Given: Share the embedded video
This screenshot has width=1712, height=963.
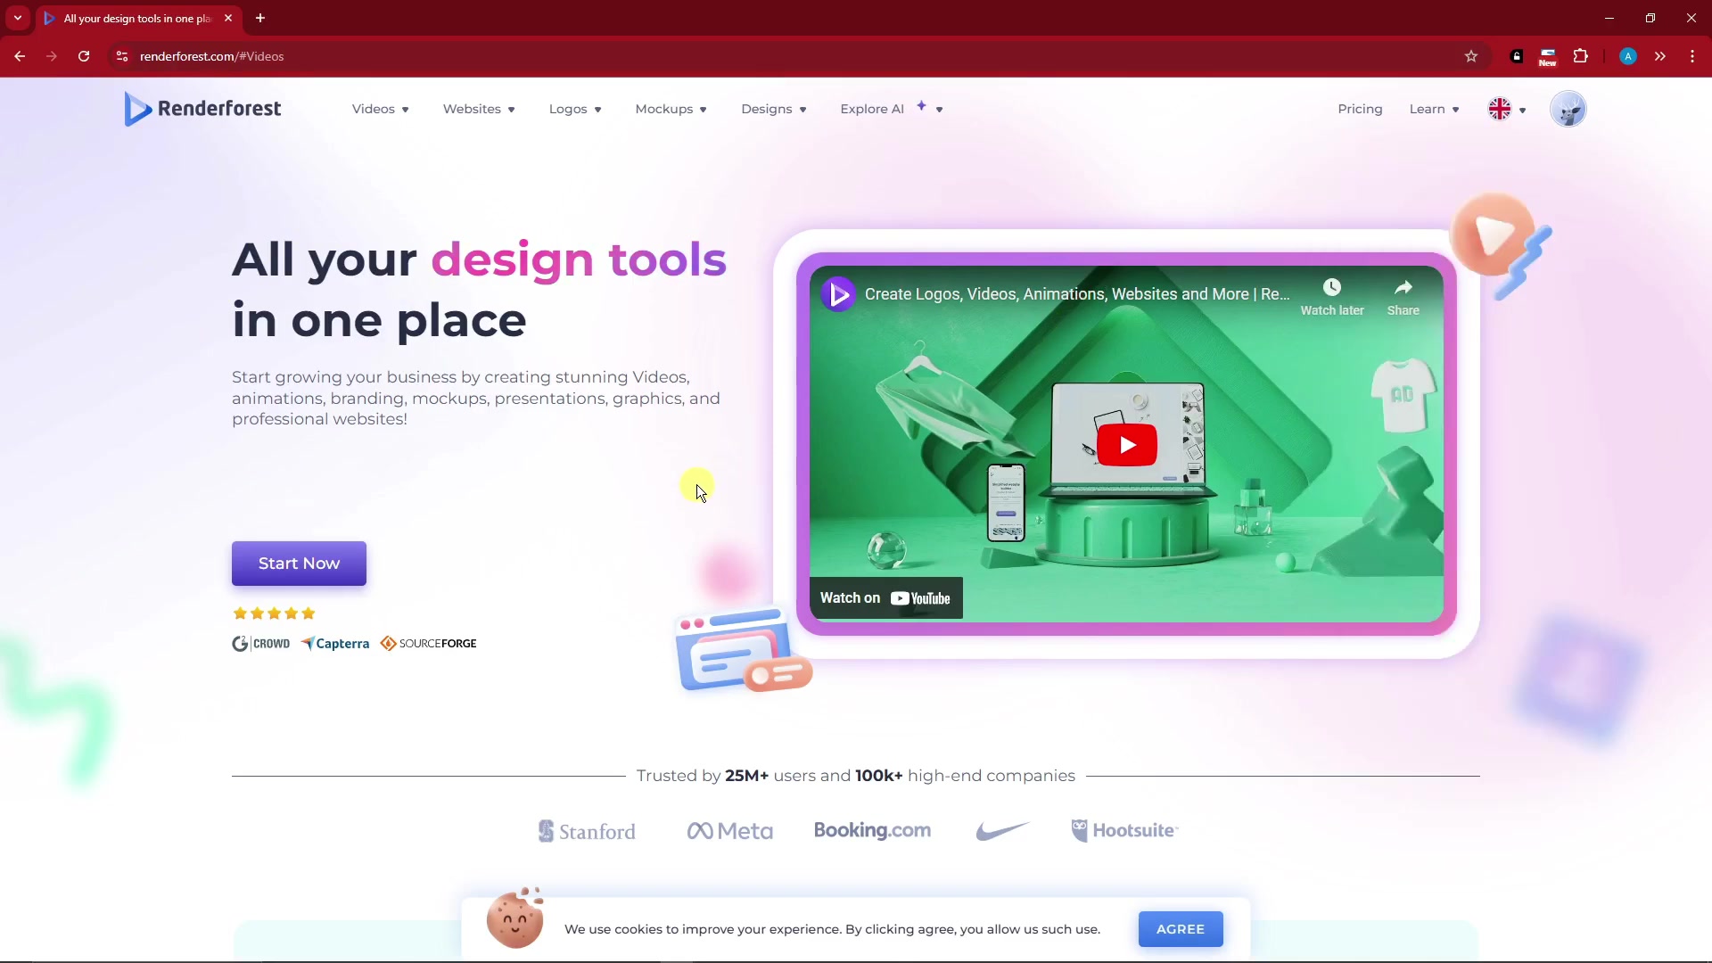Looking at the screenshot, I should tap(1403, 297).
